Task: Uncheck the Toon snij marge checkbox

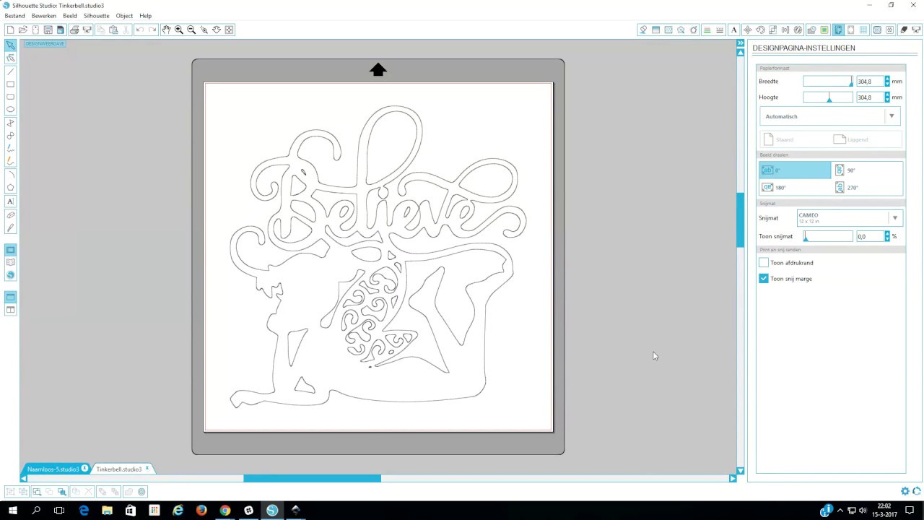Action: (764, 279)
